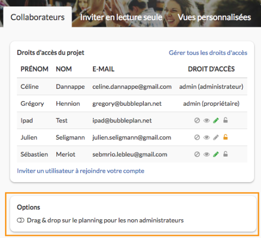Click admin (administrateur) access cell
This screenshot has width=261, height=238.
[x=211, y=86]
